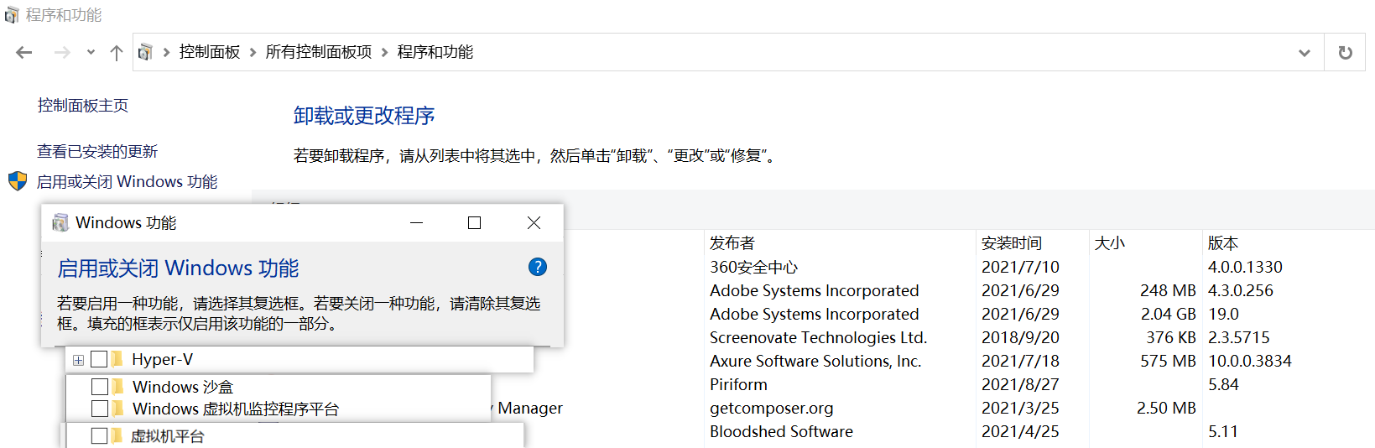Click version 4.0.0.1330 cell
The height and width of the screenshot is (448, 1375).
1245,268
